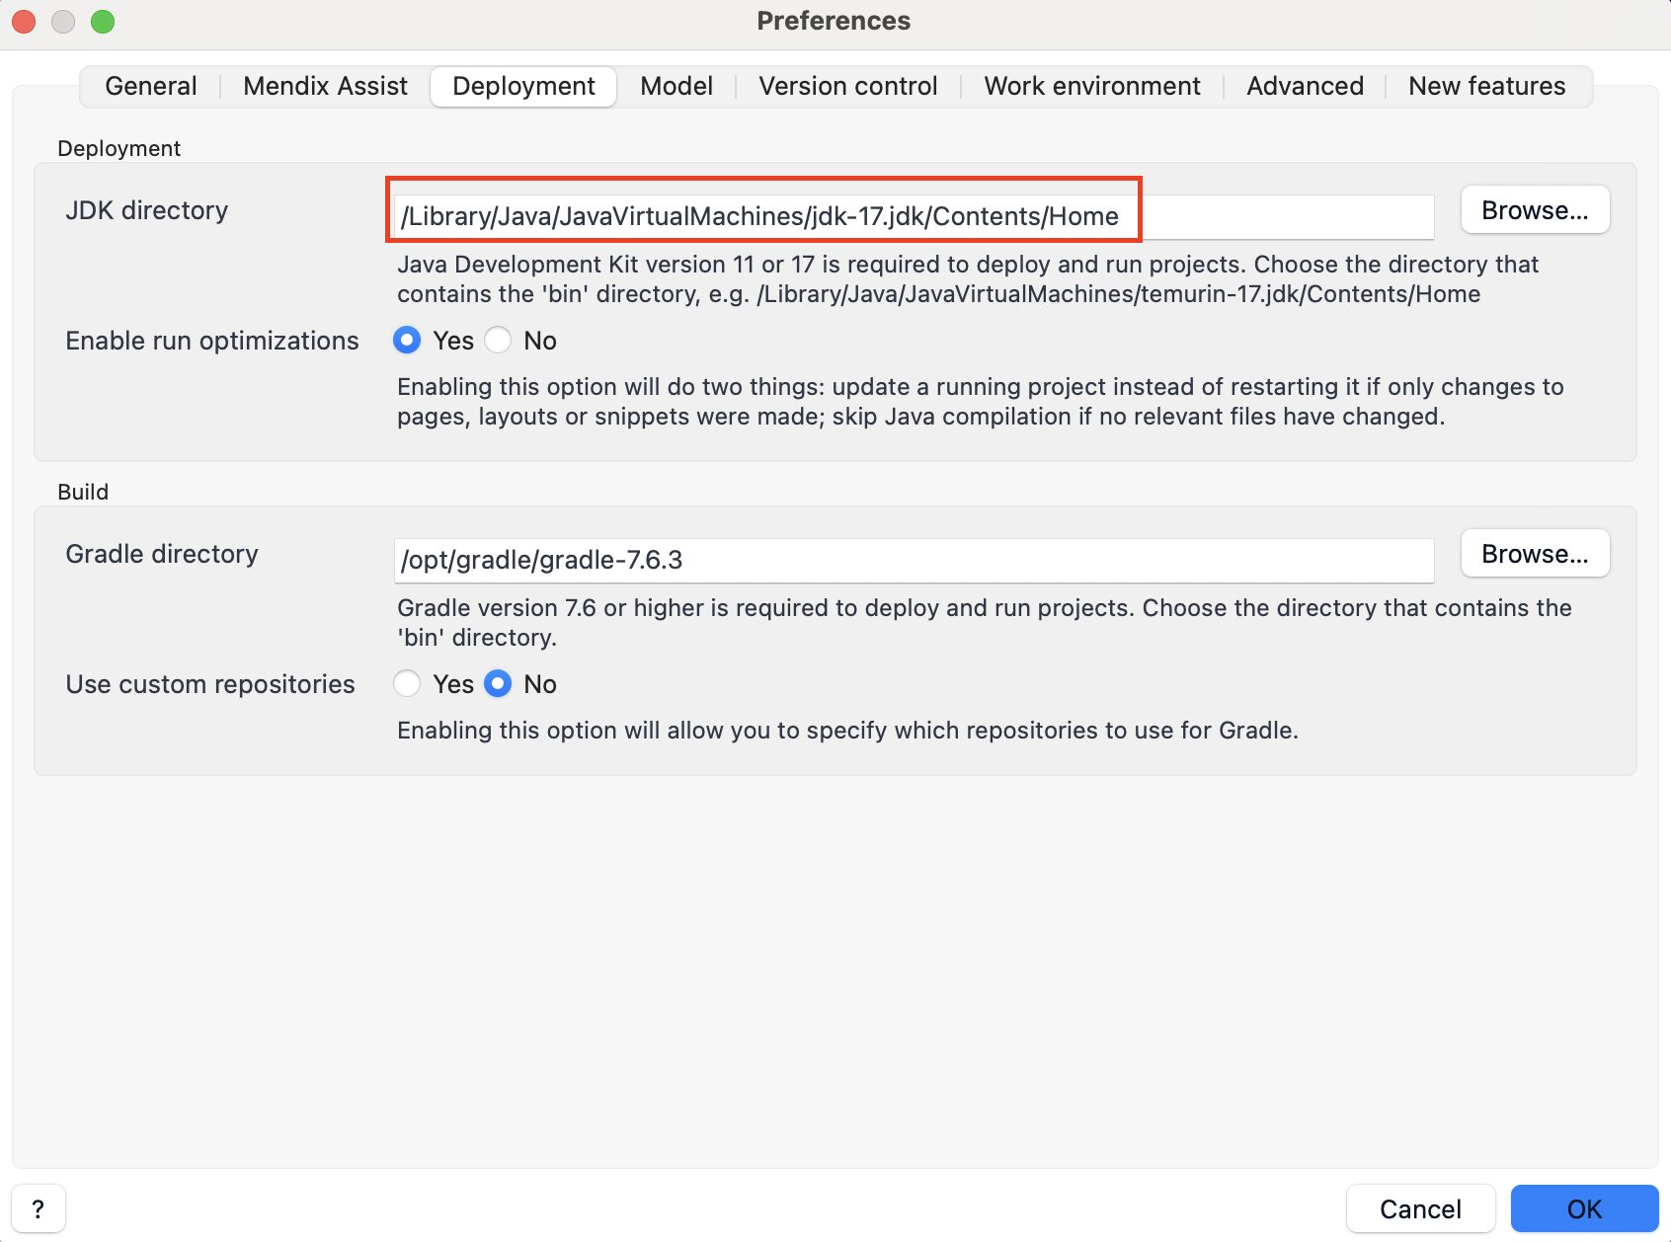Click the 'JDK directory' label
1671x1242 pixels.
tap(146, 210)
